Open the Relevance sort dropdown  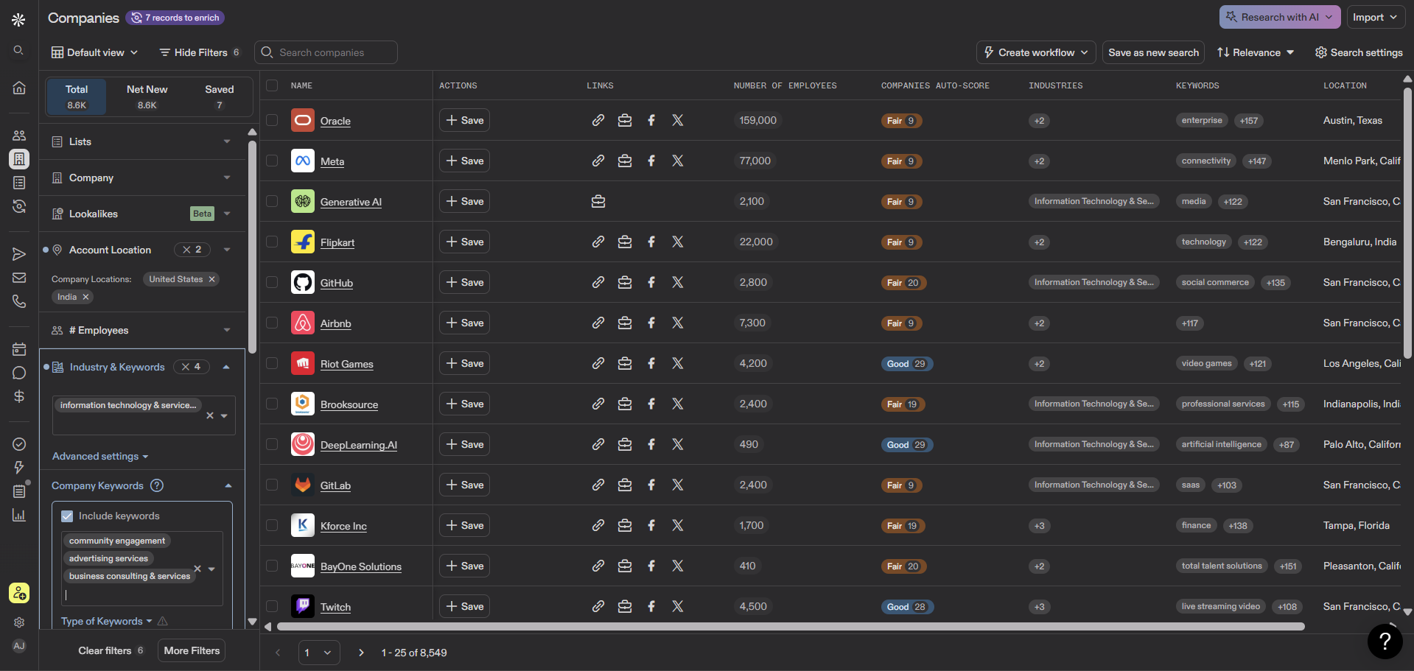(x=1256, y=52)
